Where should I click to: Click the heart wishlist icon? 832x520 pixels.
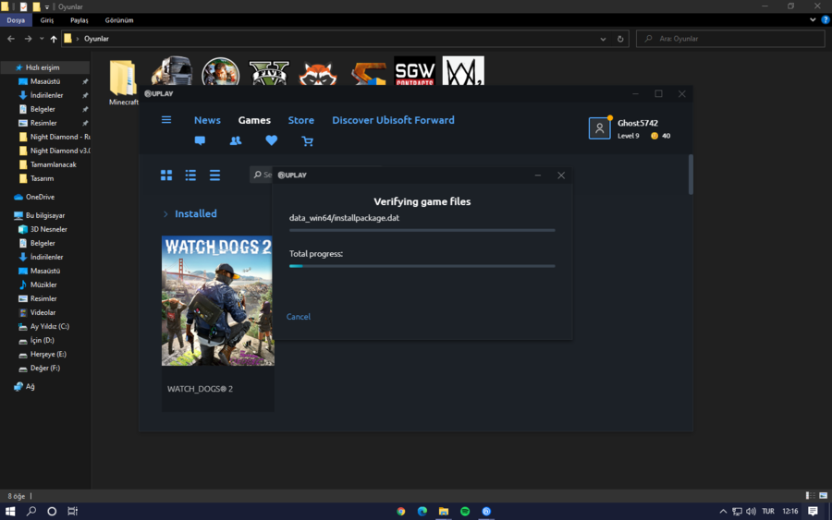(271, 141)
